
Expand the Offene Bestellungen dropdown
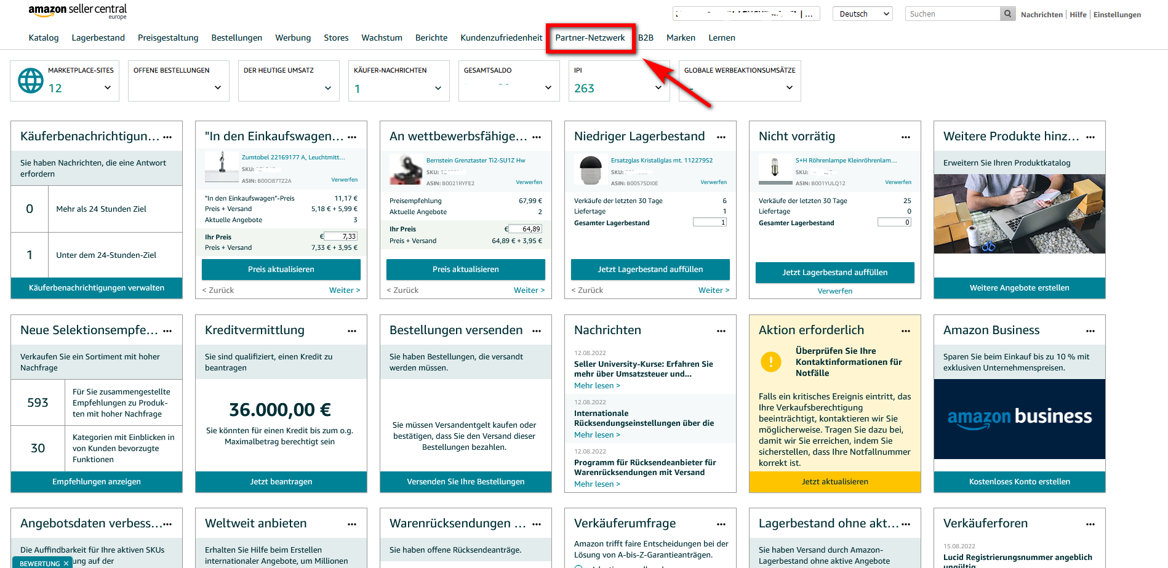click(217, 88)
